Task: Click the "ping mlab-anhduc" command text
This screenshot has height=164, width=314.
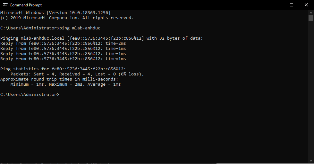Action: (x=80, y=28)
